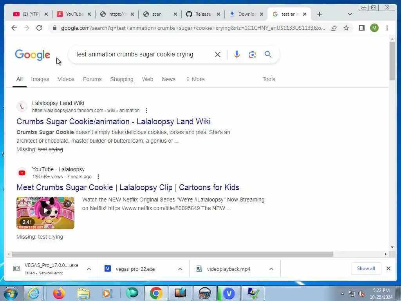This screenshot has height=301, width=401.
Task: Open options for the Lalaloopsy Land Wiki result
Action: [x=146, y=111]
